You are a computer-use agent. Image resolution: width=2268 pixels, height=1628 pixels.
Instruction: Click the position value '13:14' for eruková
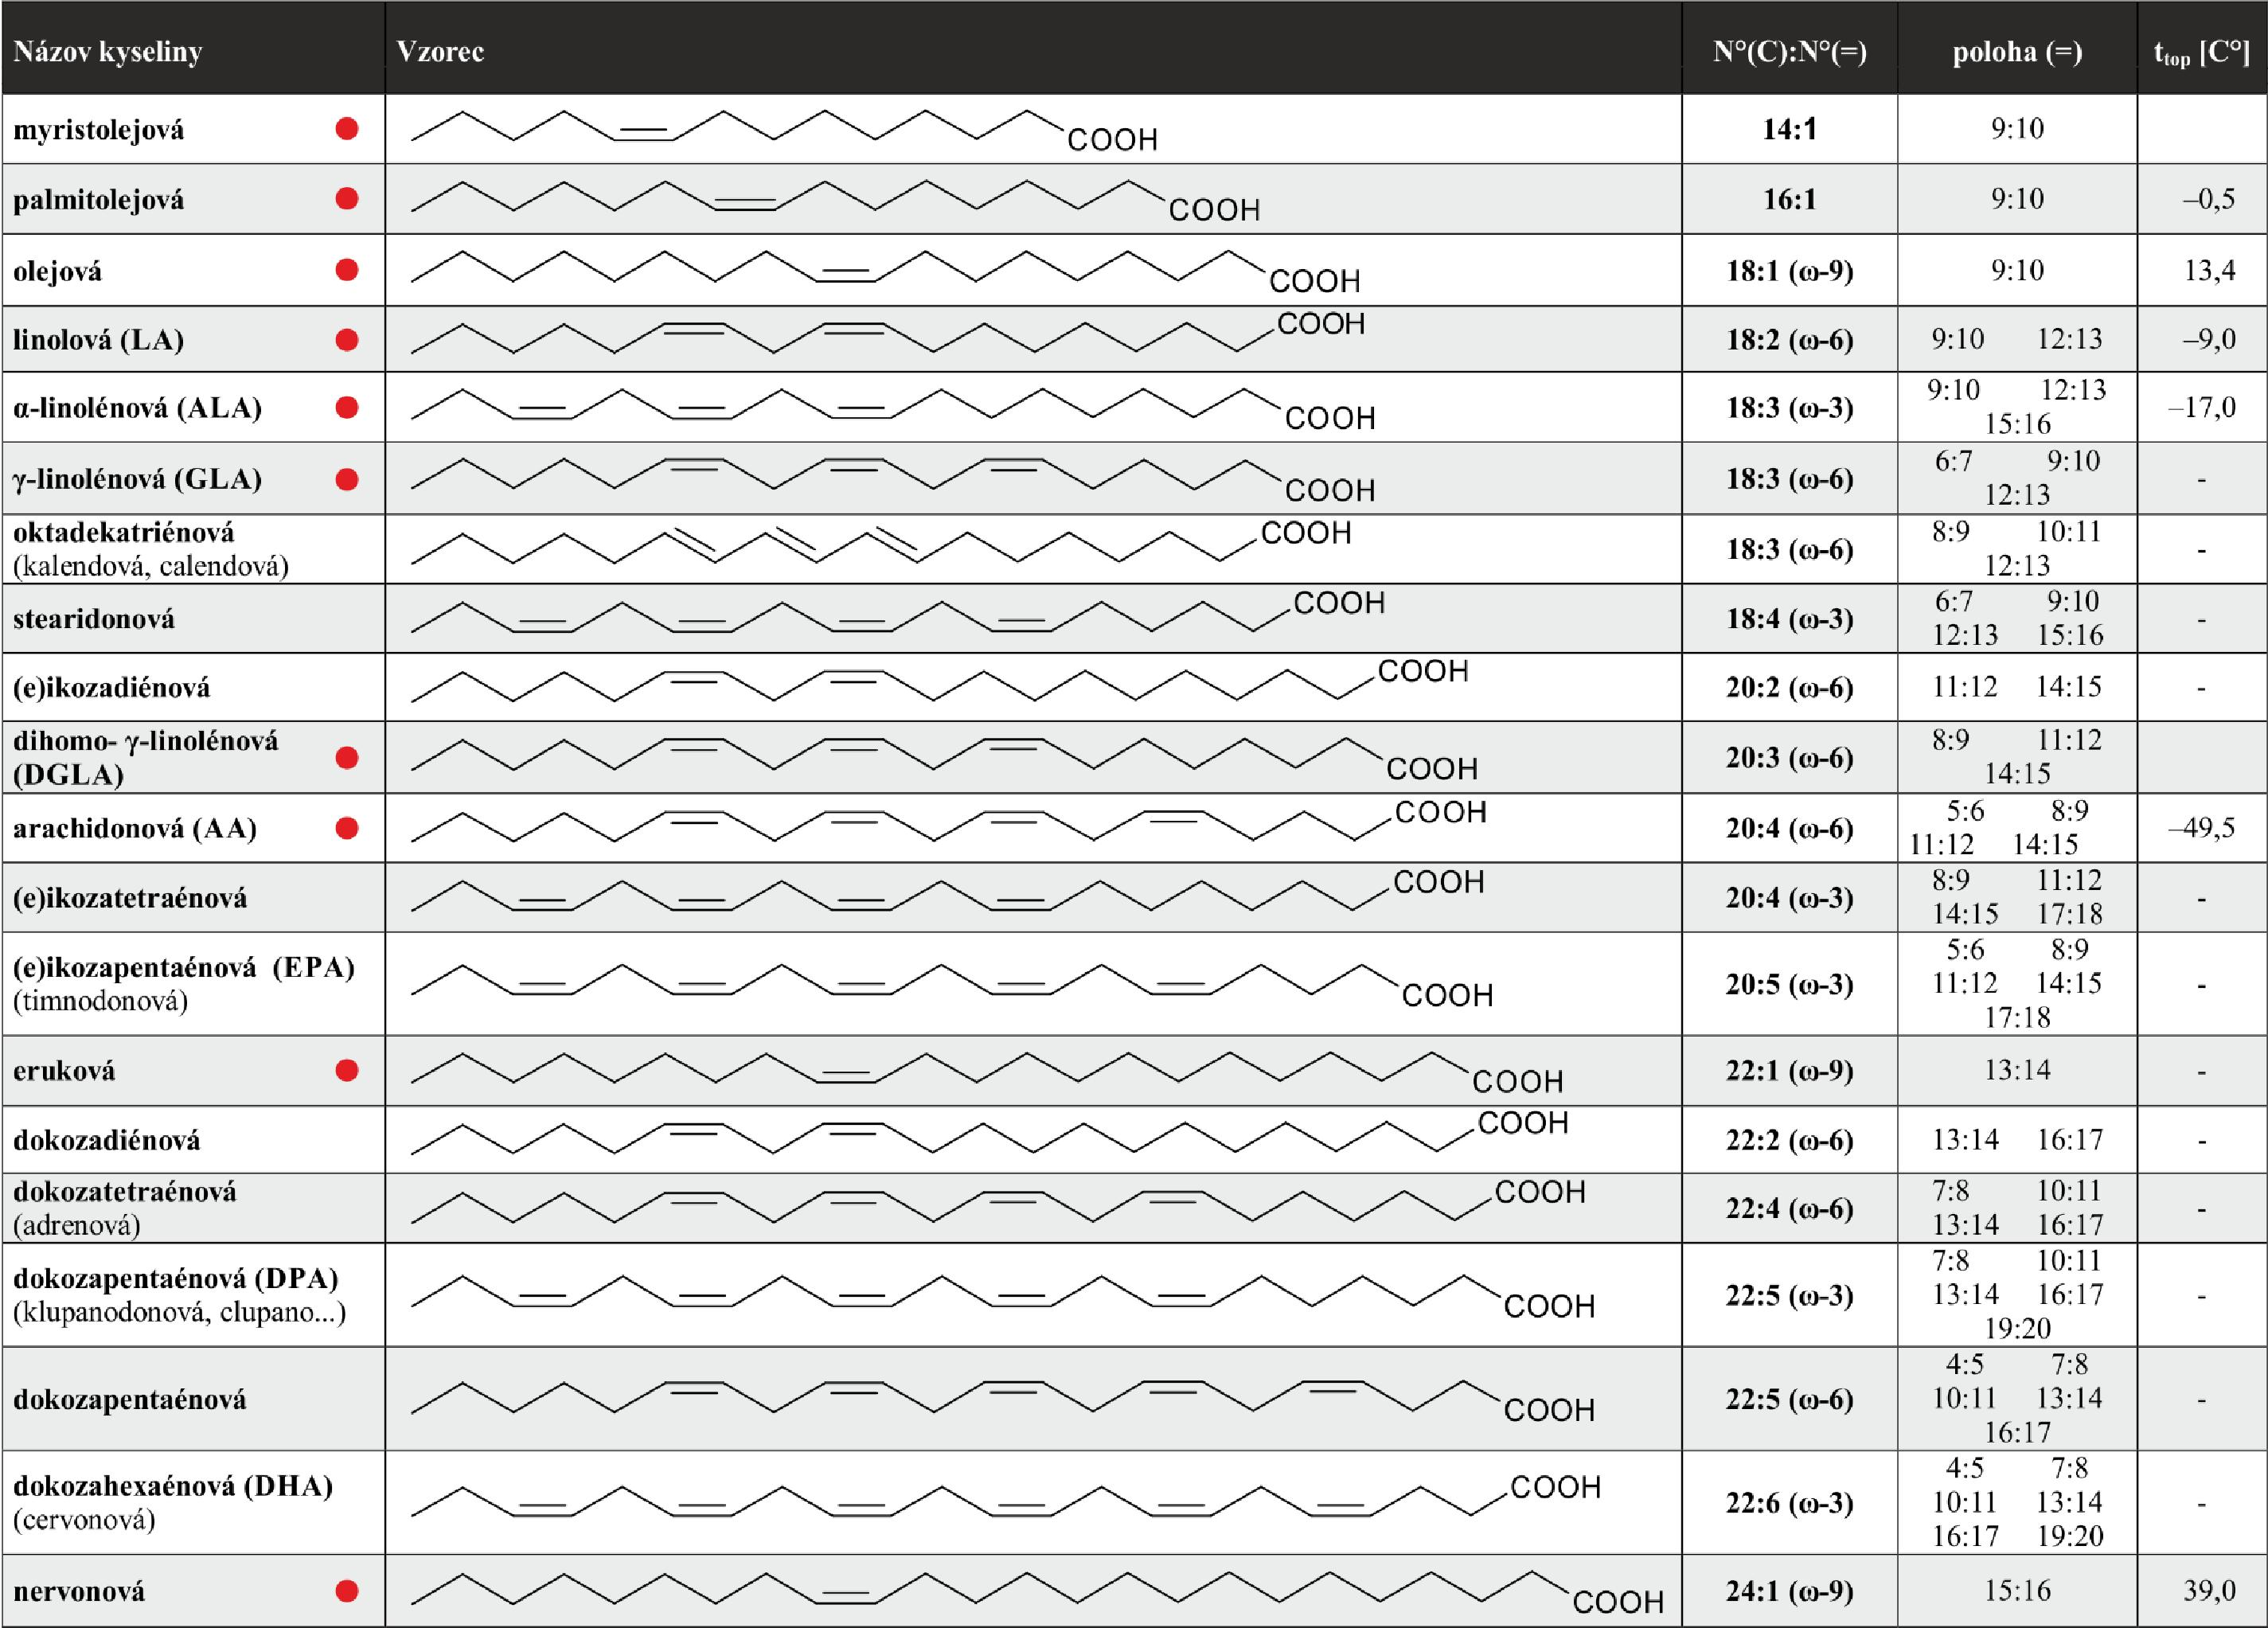coord(2017,1070)
